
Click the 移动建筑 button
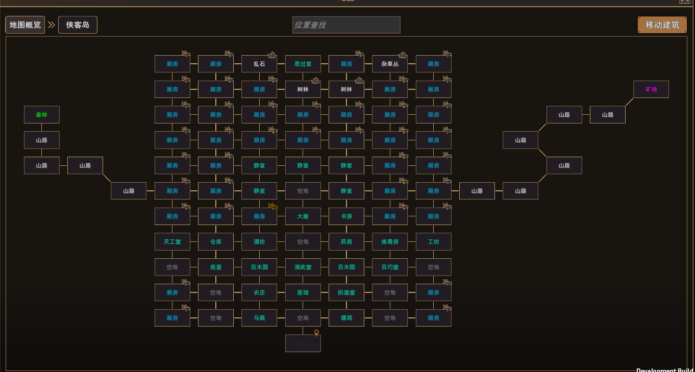[x=662, y=24]
